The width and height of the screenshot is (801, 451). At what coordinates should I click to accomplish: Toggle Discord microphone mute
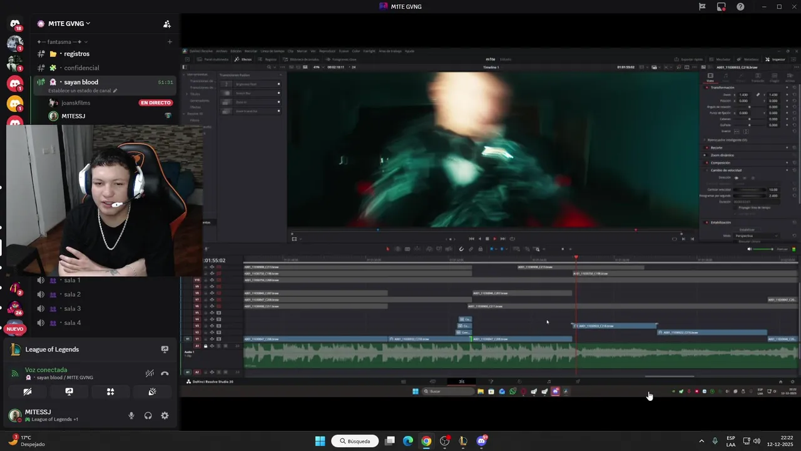click(x=131, y=415)
